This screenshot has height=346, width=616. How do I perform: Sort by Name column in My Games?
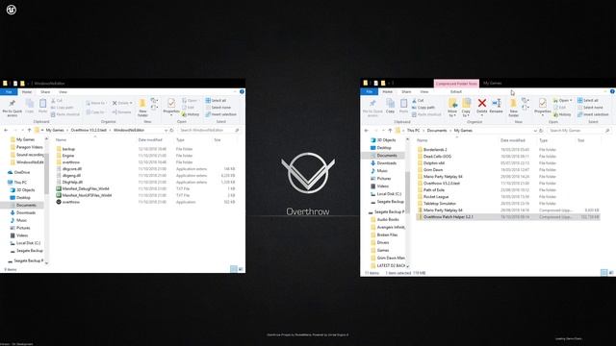(423, 140)
